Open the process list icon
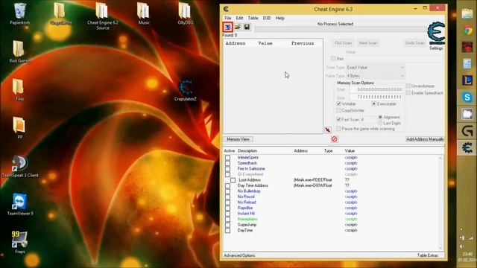Screen dimensions: 477x268 click(227, 27)
